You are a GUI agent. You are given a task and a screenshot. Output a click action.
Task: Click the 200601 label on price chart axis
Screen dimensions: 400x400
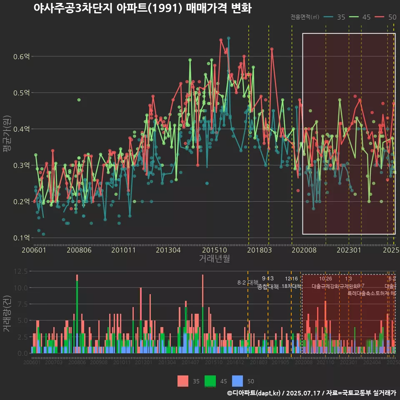34,250
